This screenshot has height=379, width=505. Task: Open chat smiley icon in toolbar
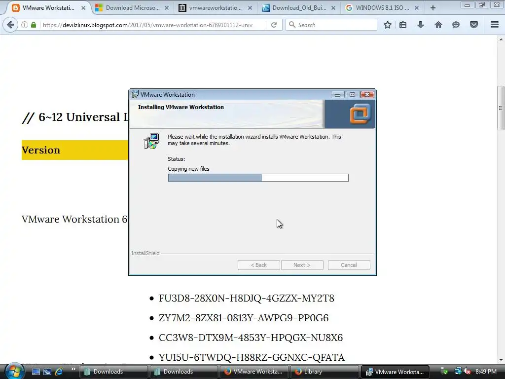point(456,25)
